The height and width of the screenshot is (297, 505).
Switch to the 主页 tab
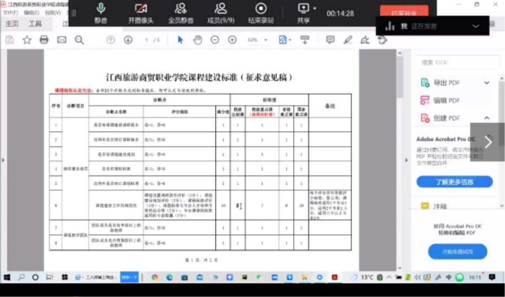click(x=12, y=23)
